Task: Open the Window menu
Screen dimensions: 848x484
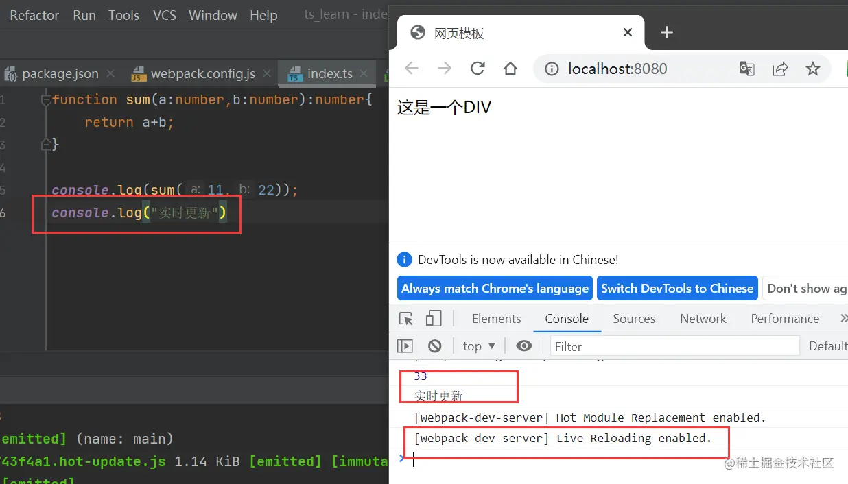Action: pos(213,15)
